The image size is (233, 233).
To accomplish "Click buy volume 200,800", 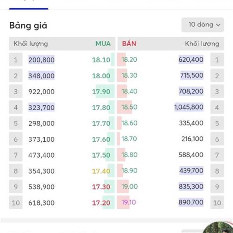I will tap(42, 60).
